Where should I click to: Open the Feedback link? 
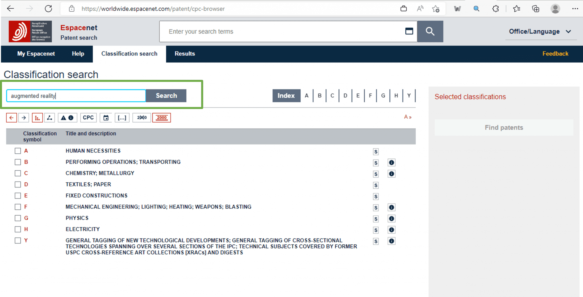coord(555,54)
